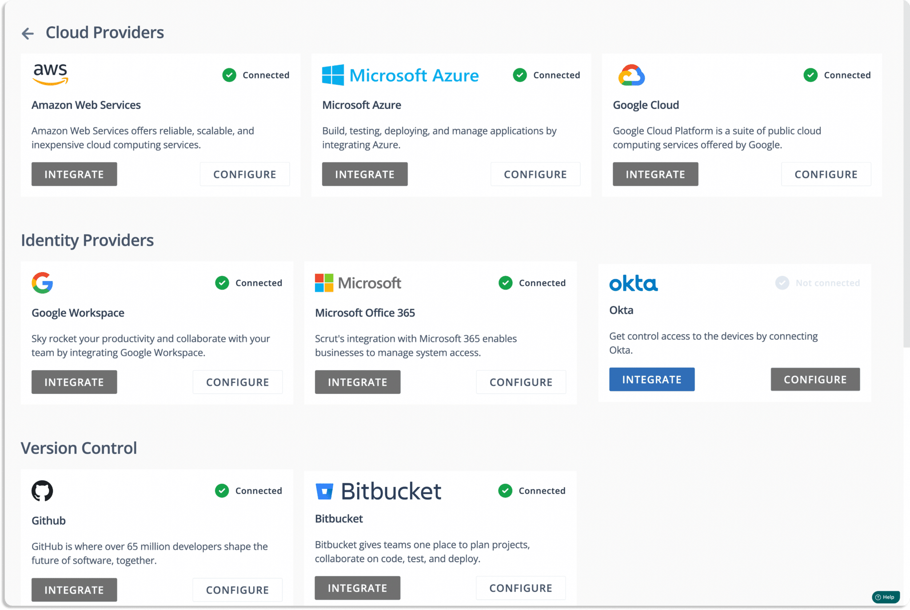Viewport: 910px width, 610px height.
Task: Click the Microsoft Azure card title
Action: pos(362,105)
